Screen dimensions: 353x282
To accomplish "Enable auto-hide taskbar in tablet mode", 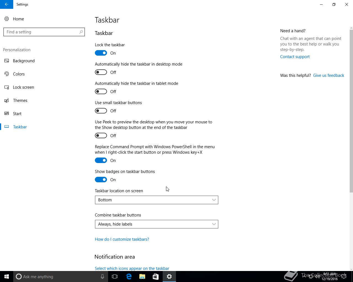I will point(101,91).
